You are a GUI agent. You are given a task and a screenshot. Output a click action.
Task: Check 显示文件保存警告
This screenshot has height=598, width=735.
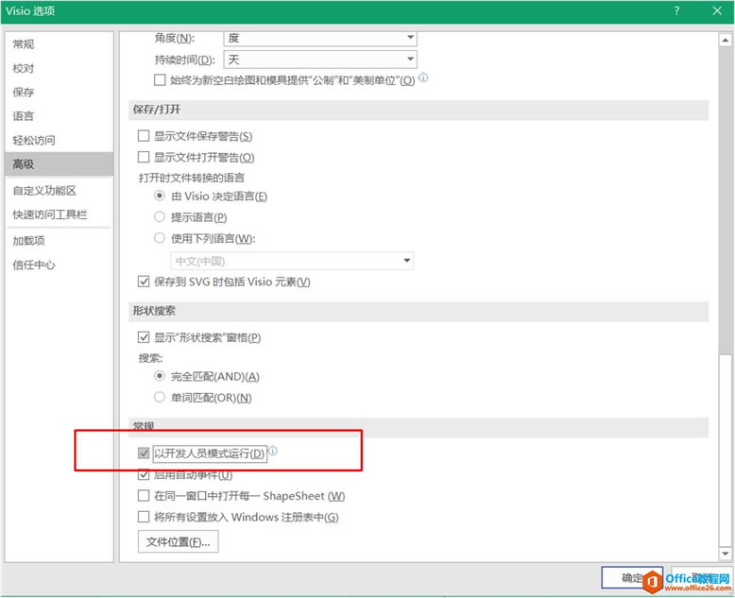pyautogui.click(x=144, y=136)
